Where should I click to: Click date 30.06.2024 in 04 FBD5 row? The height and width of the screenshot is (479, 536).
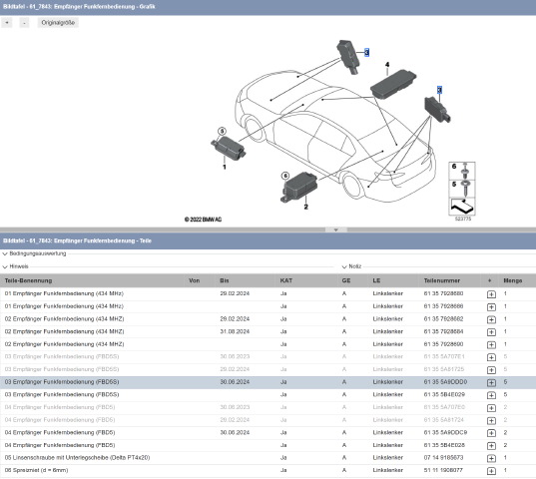click(x=235, y=433)
